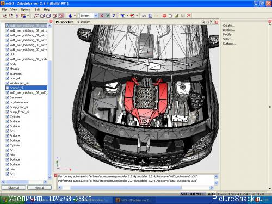Open the dropdown next to red helper icon
The width and height of the screenshot is (272, 204).
[137, 16]
